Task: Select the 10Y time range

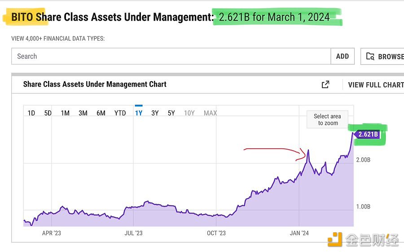Action: coord(189,113)
